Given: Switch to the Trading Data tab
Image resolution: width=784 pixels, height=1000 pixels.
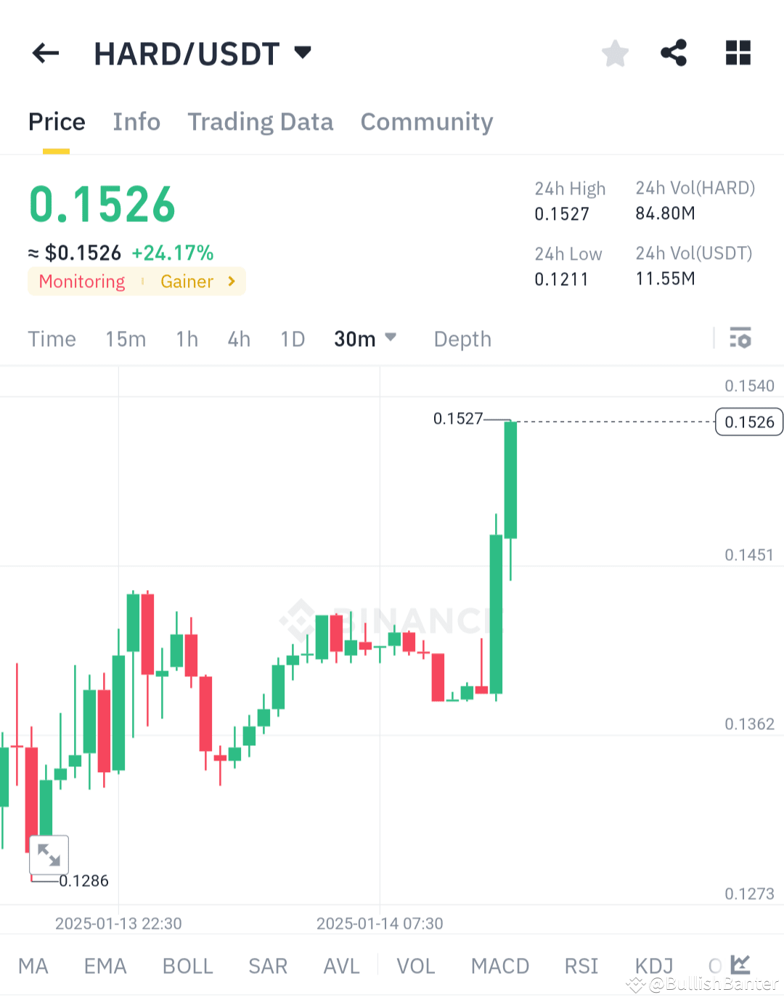Looking at the screenshot, I should pos(261,122).
